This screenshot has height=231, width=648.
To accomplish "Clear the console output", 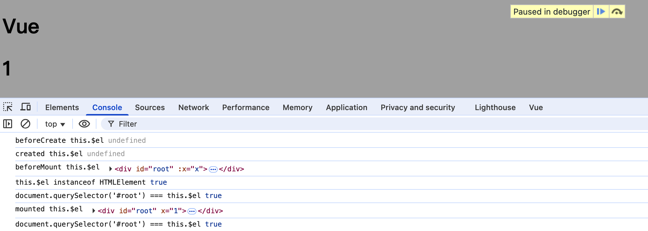I will [25, 124].
